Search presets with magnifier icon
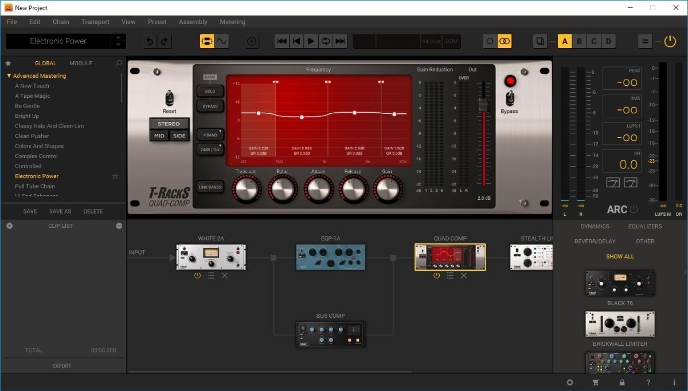Viewport: 688px width, 391px height. (x=119, y=64)
